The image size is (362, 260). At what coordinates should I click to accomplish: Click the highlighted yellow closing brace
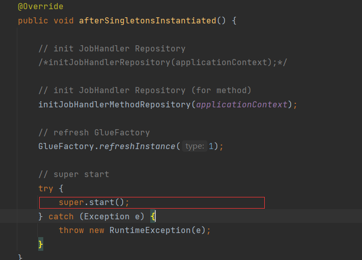pos(41,245)
